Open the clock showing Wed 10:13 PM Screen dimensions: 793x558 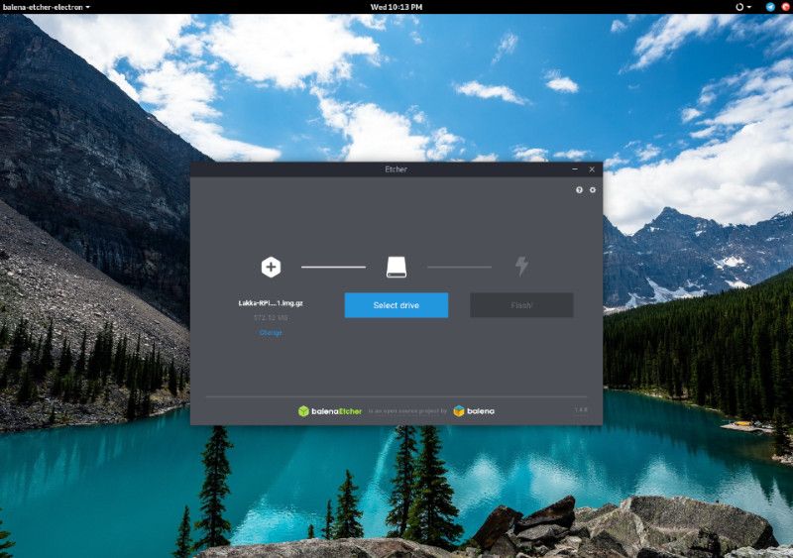tap(396, 7)
